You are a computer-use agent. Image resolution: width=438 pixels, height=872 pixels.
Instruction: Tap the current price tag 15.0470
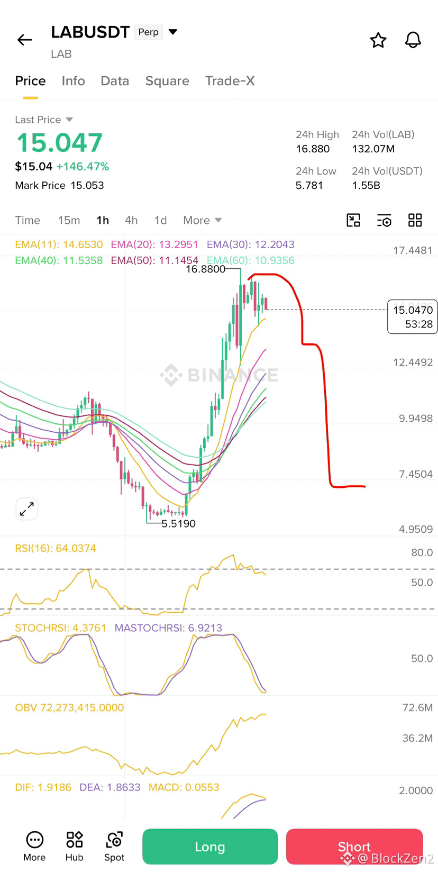click(413, 317)
